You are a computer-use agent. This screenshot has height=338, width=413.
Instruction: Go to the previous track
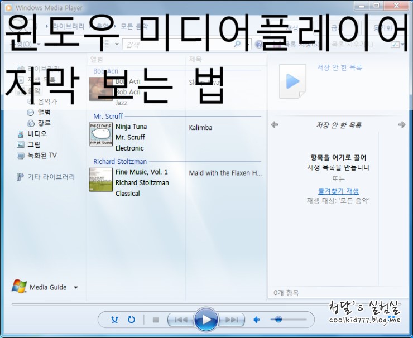pos(181,320)
